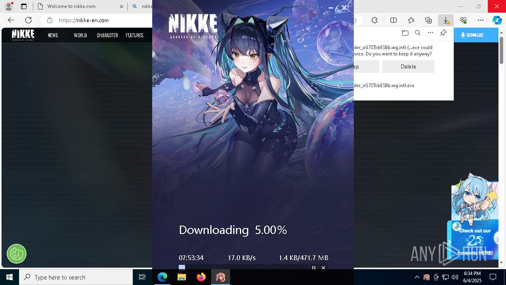
Task: Select NIKKE launcher taskbar icon
Action: [x=221, y=277]
